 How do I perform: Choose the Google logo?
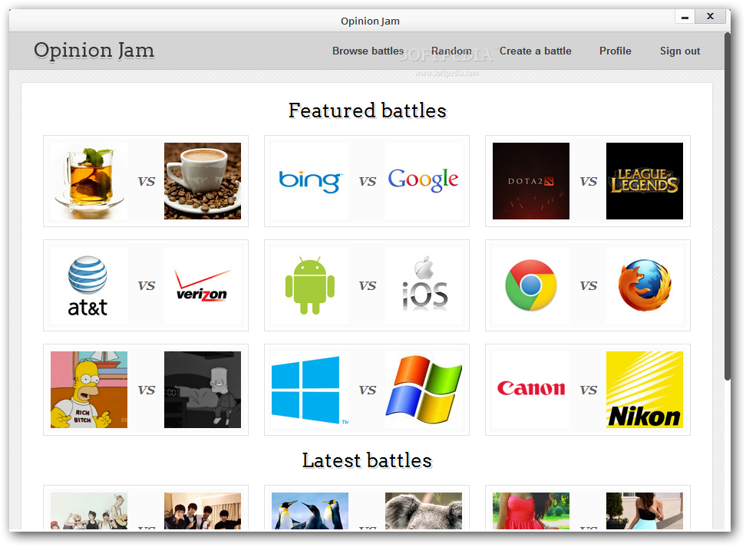(x=424, y=181)
